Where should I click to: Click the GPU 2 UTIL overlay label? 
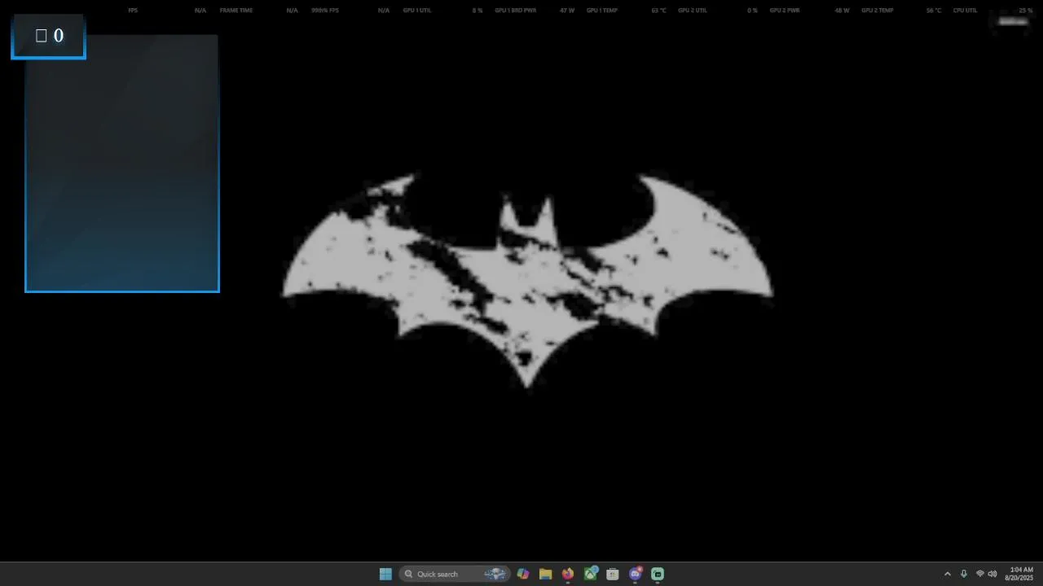(x=693, y=11)
